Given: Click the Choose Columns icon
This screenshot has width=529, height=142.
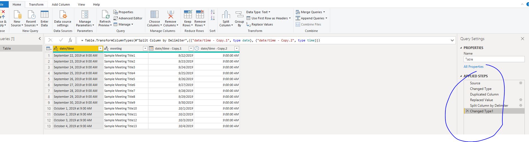Looking at the screenshot, I should pos(154,15).
